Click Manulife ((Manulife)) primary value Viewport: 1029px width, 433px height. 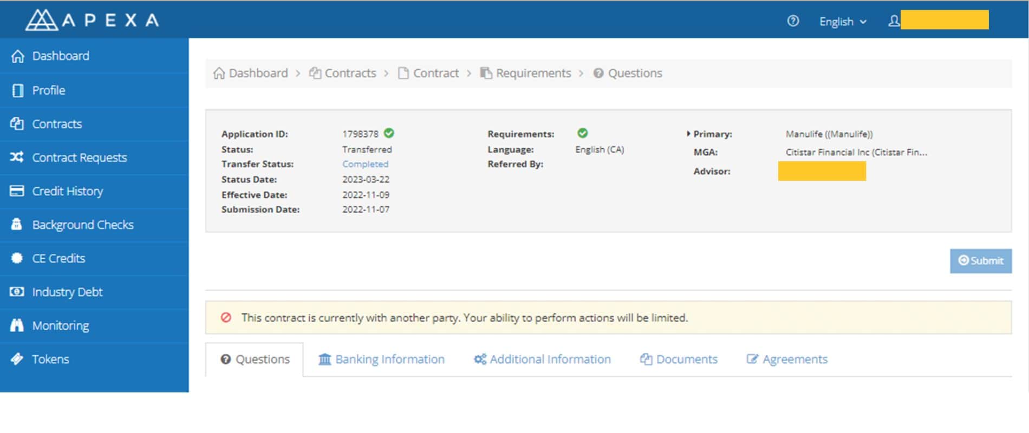[829, 134]
